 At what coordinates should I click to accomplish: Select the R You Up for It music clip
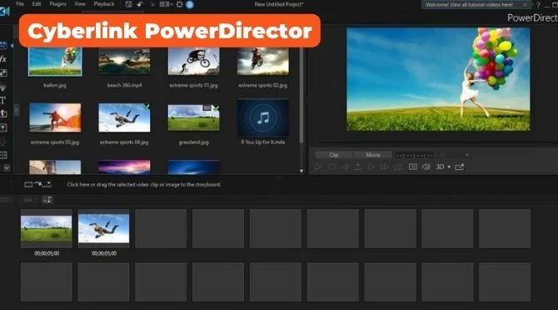263,117
